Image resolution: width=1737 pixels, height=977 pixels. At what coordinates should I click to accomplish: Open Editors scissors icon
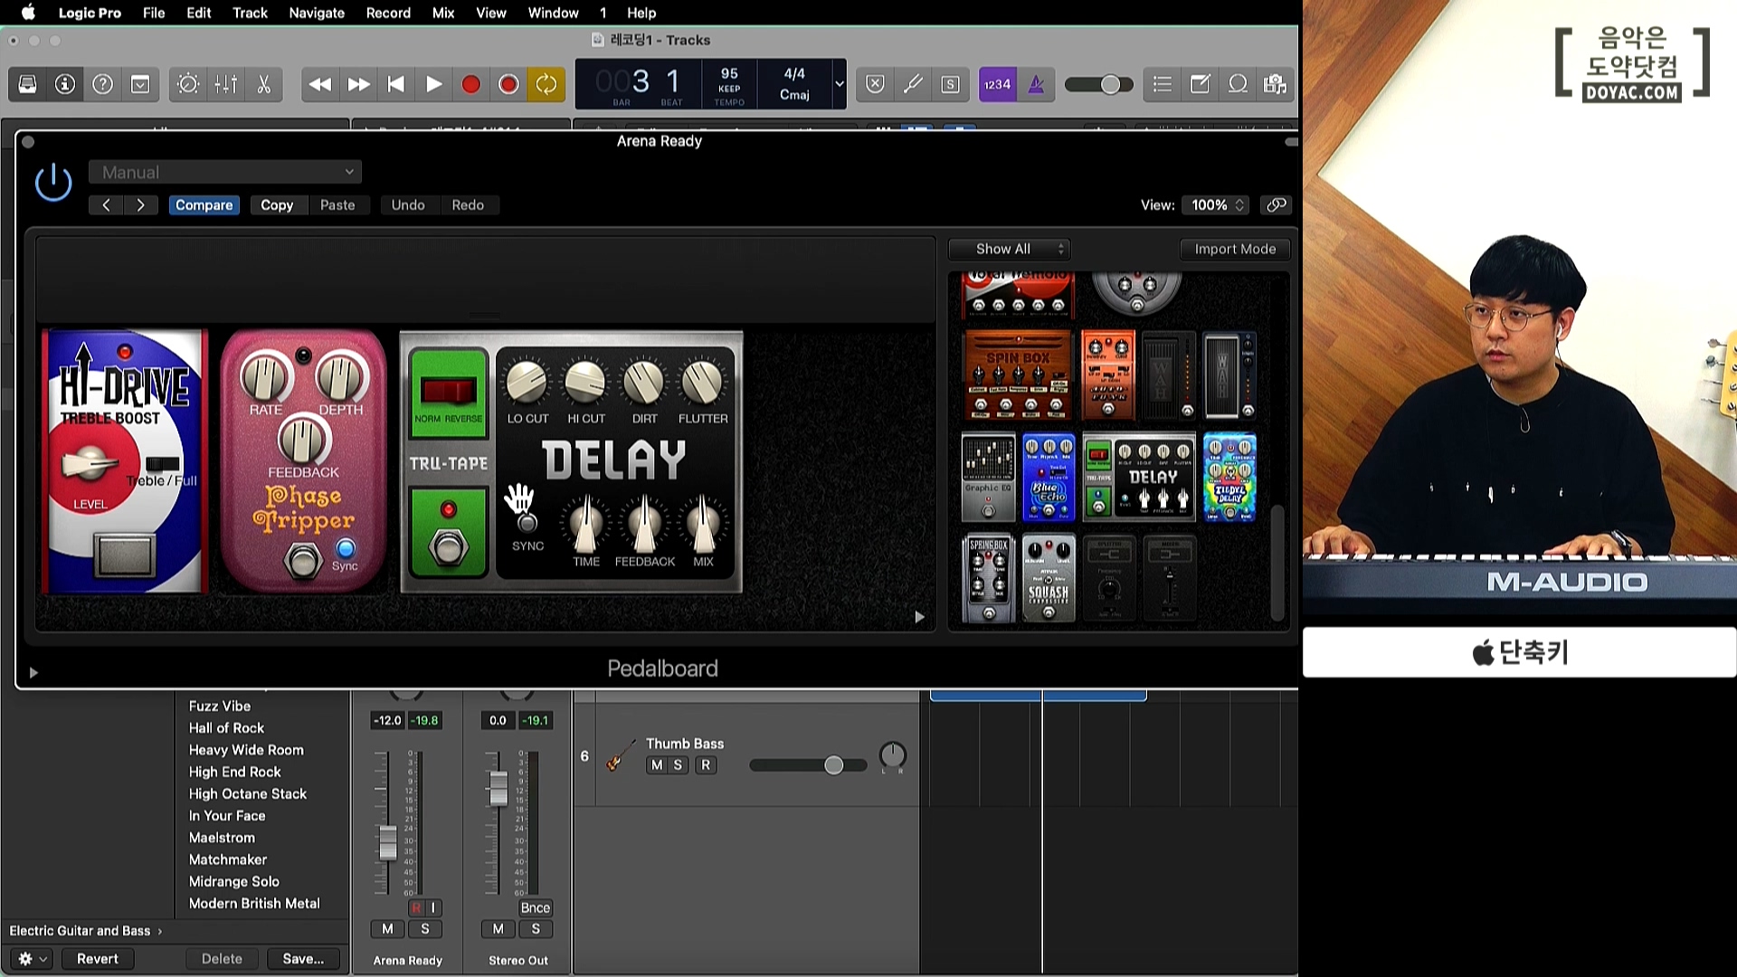point(264,84)
